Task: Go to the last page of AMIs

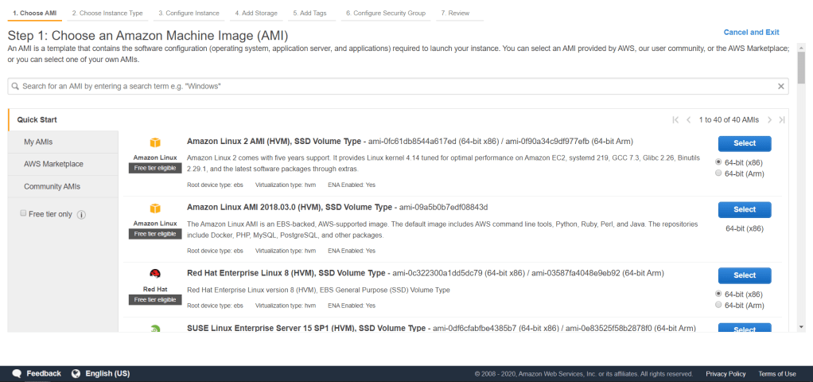Action: [x=782, y=120]
